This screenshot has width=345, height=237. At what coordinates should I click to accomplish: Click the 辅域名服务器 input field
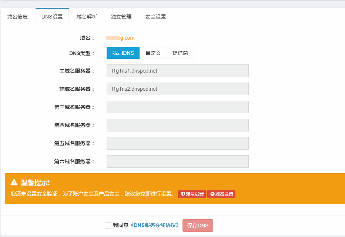point(178,89)
